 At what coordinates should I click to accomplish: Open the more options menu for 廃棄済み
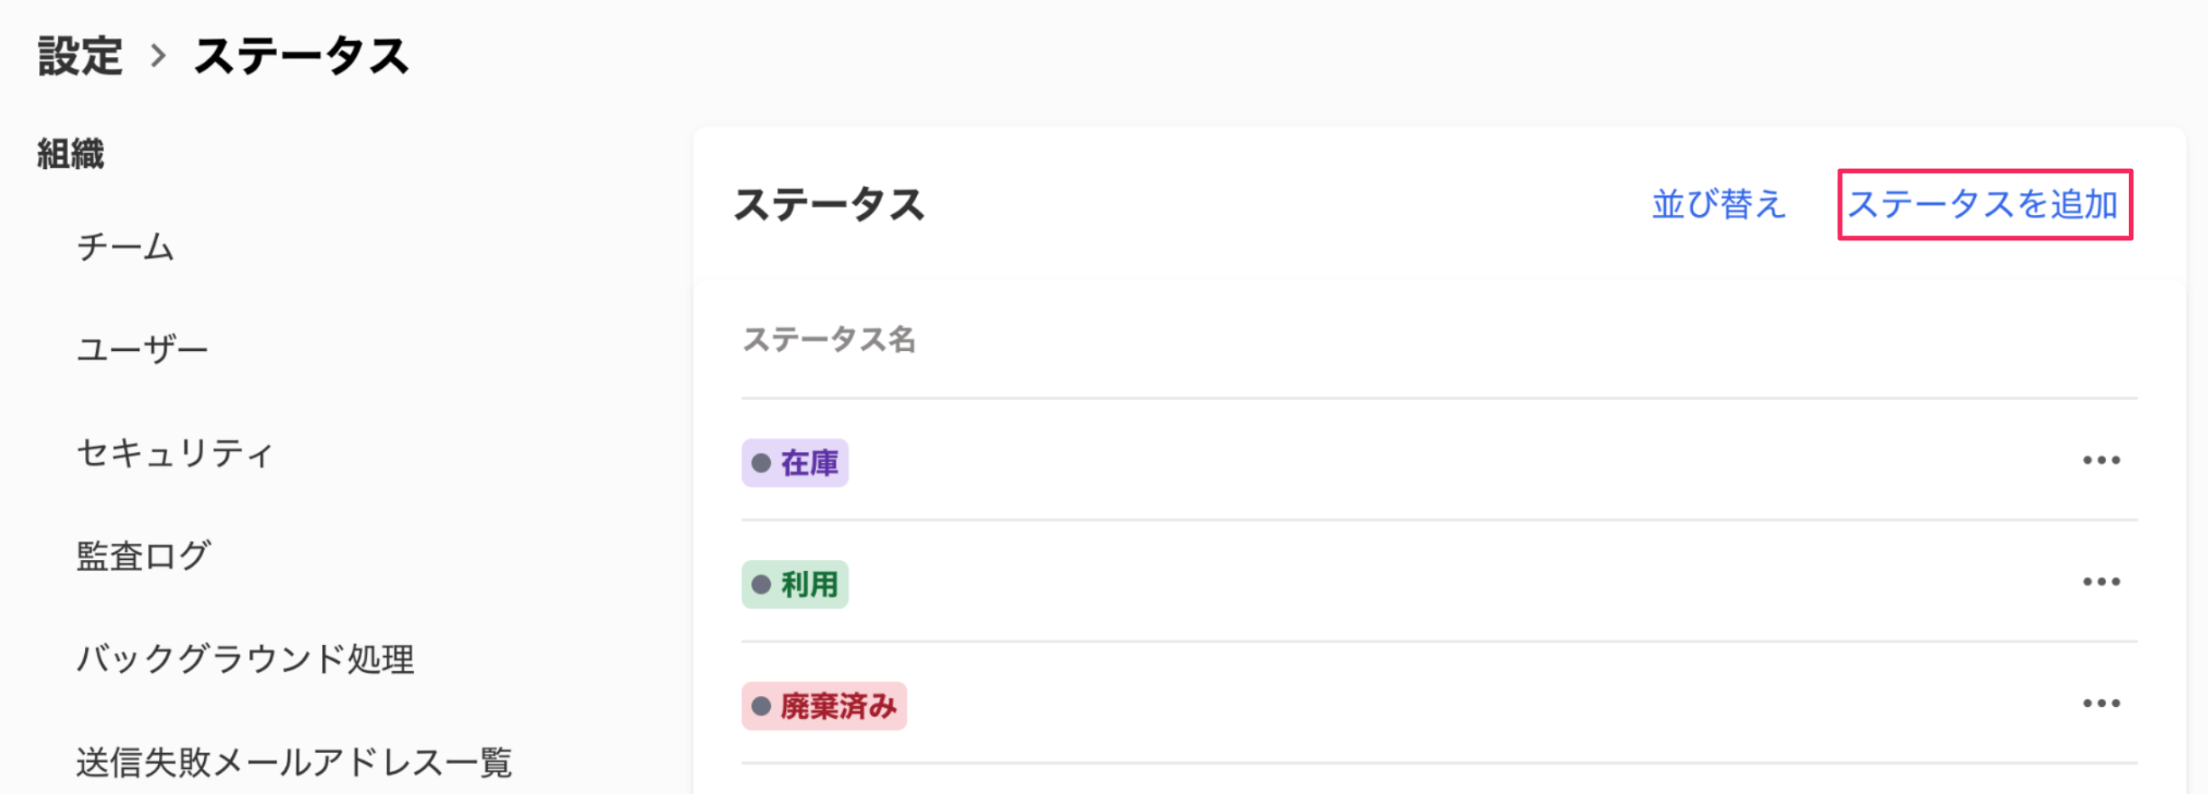click(x=2101, y=704)
